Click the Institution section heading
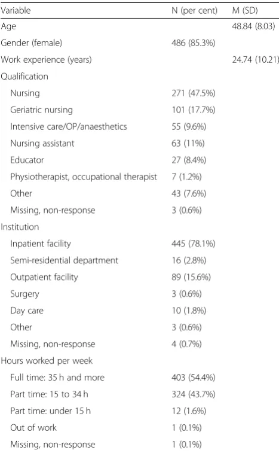The width and height of the screenshot is (279, 453). click(20, 227)
